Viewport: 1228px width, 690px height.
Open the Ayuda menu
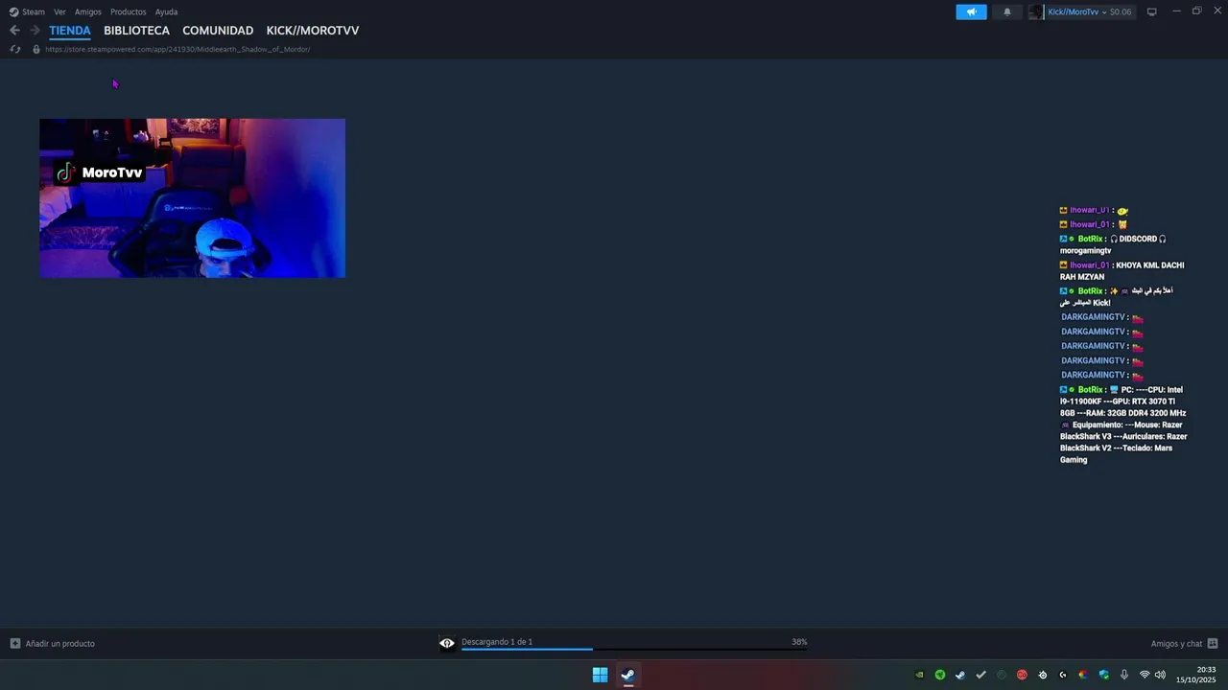166,11
